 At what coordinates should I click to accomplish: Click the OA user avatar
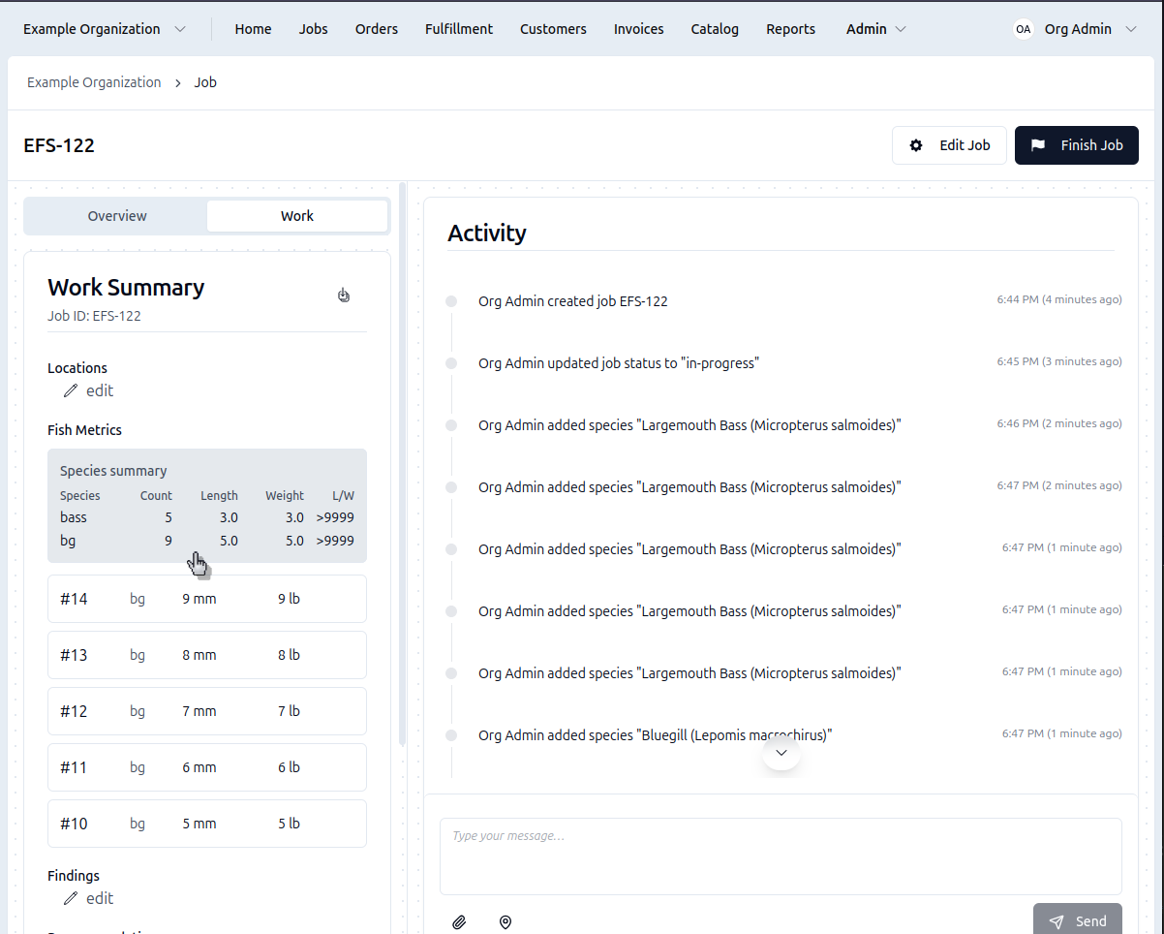pos(1023,29)
